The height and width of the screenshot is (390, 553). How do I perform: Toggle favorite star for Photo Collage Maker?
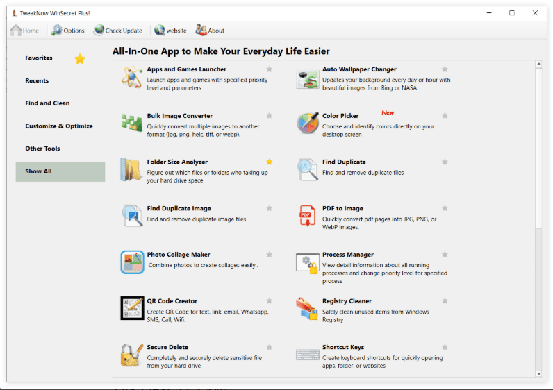(270, 255)
